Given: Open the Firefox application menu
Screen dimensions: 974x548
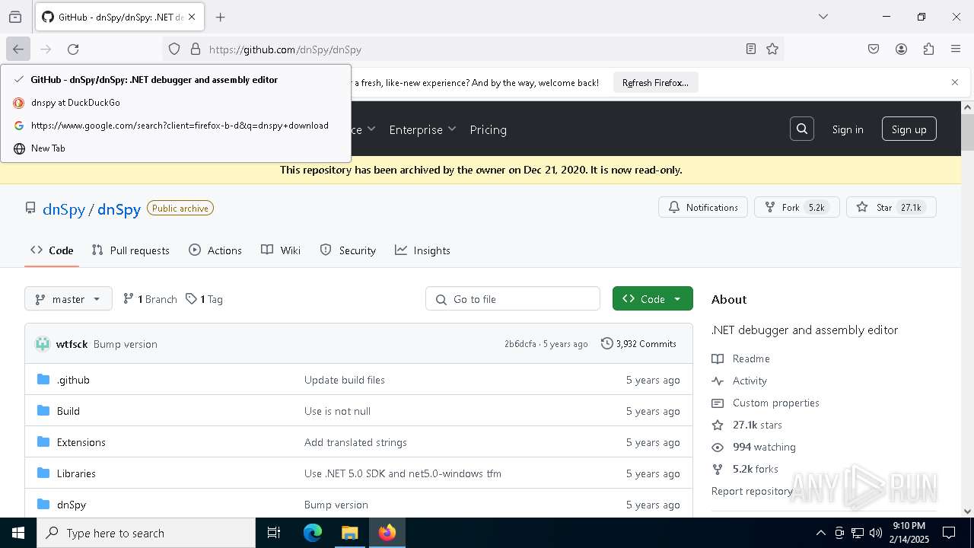Looking at the screenshot, I should 956,49.
